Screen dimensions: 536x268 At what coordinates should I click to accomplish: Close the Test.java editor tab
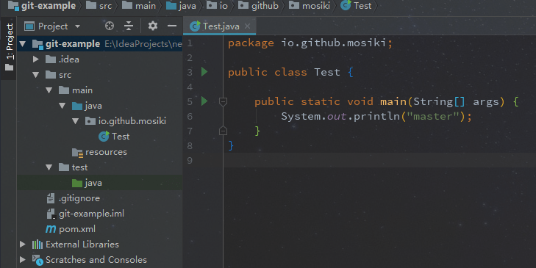[x=248, y=26]
